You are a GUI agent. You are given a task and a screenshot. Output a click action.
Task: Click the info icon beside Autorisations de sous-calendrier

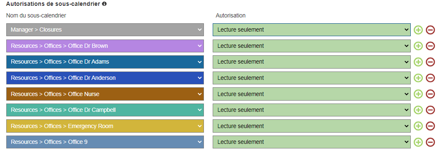(x=104, y=4)
